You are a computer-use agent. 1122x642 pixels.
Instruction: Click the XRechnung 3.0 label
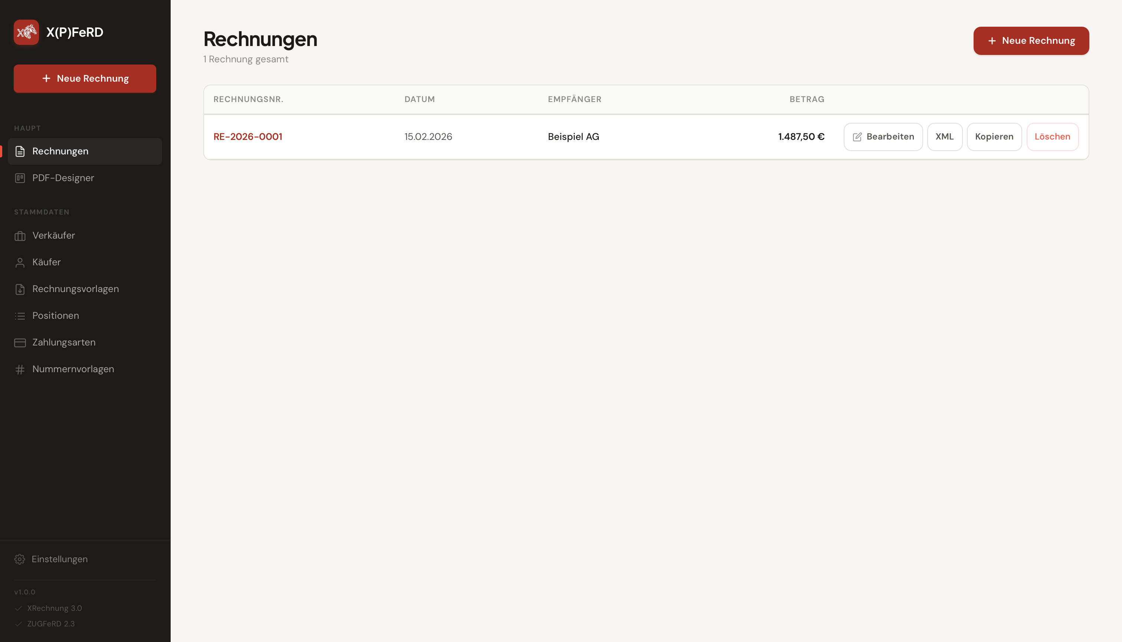tap(54, 609)
